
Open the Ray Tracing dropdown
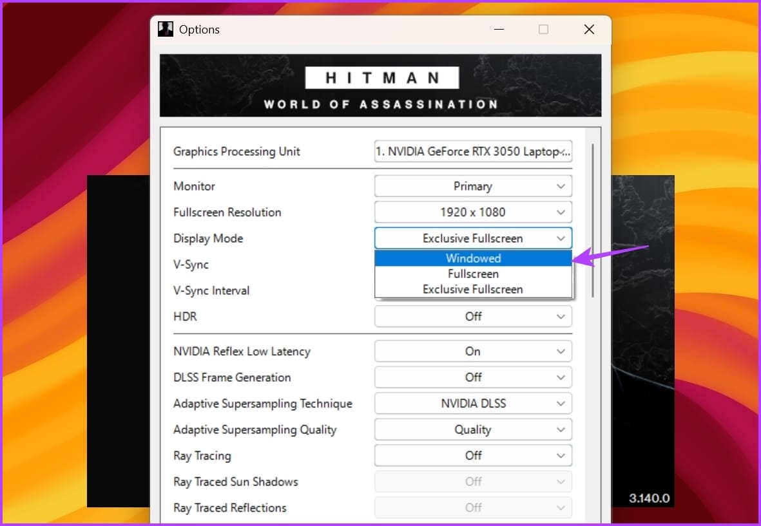click(x=473, y=456)
